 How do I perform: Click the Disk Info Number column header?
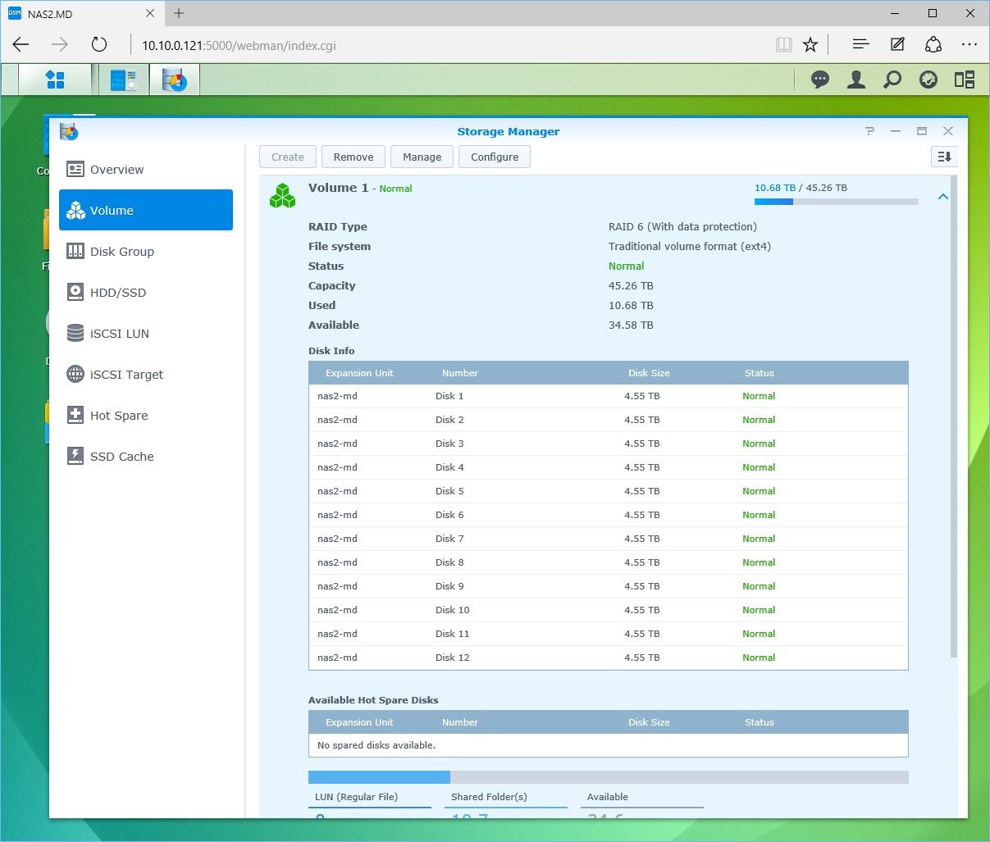(x=460, y=373)
